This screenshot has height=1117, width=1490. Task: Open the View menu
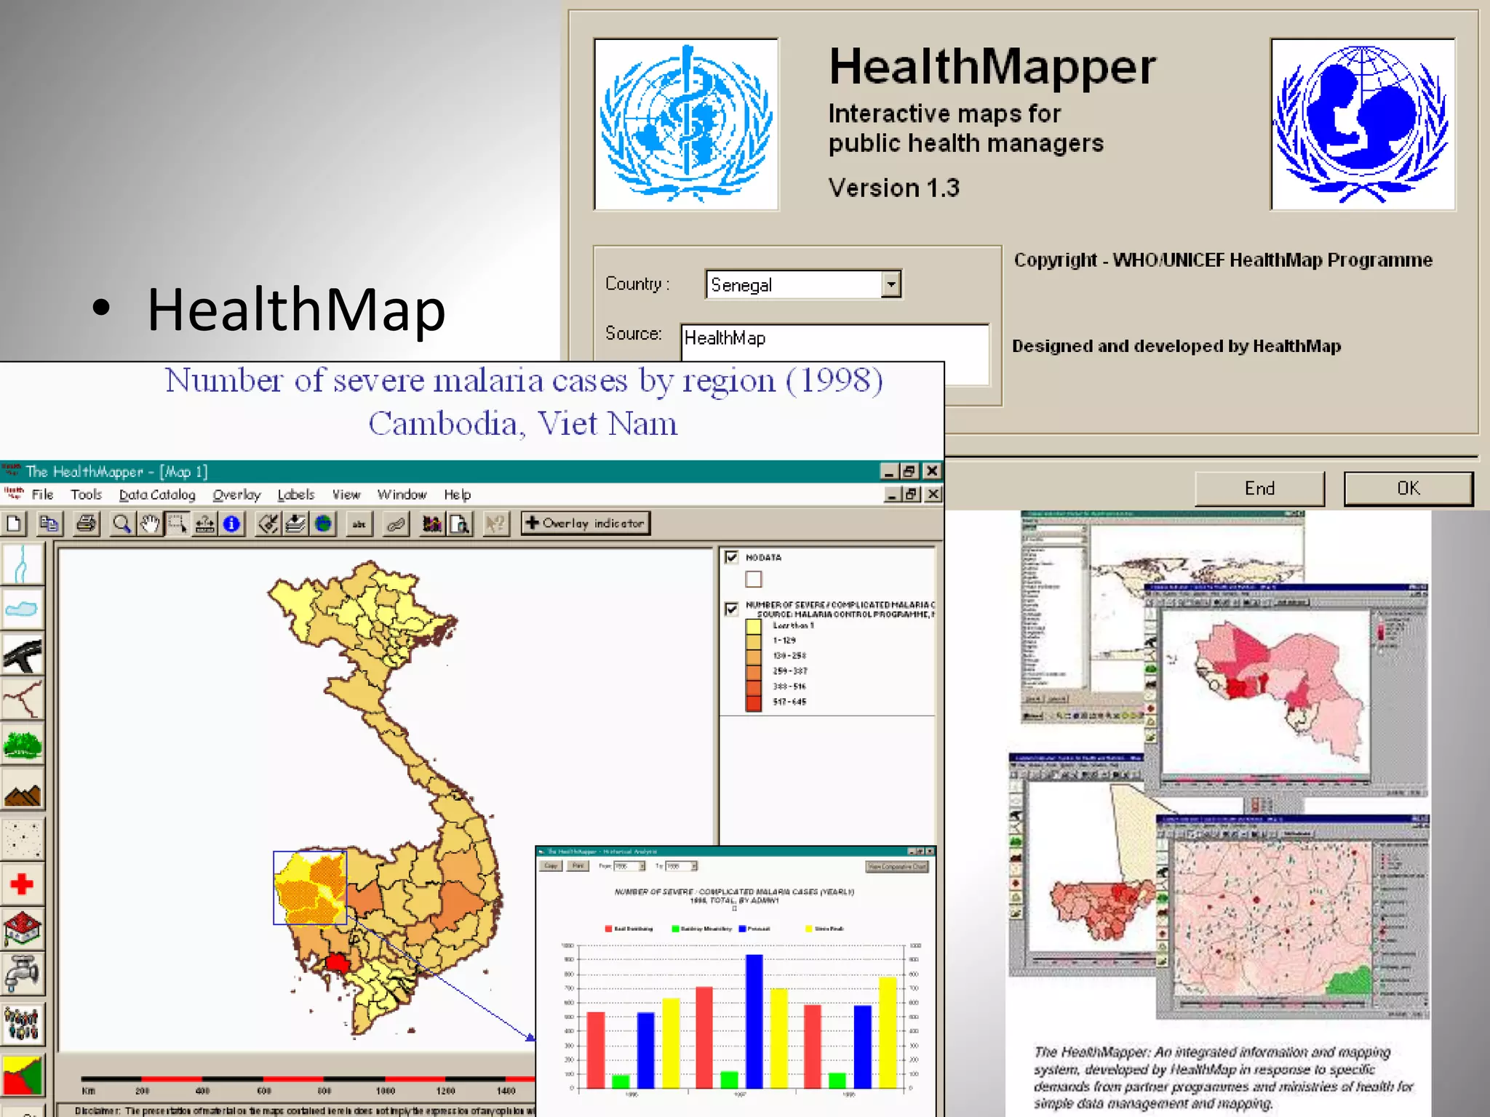pos(346,495)
